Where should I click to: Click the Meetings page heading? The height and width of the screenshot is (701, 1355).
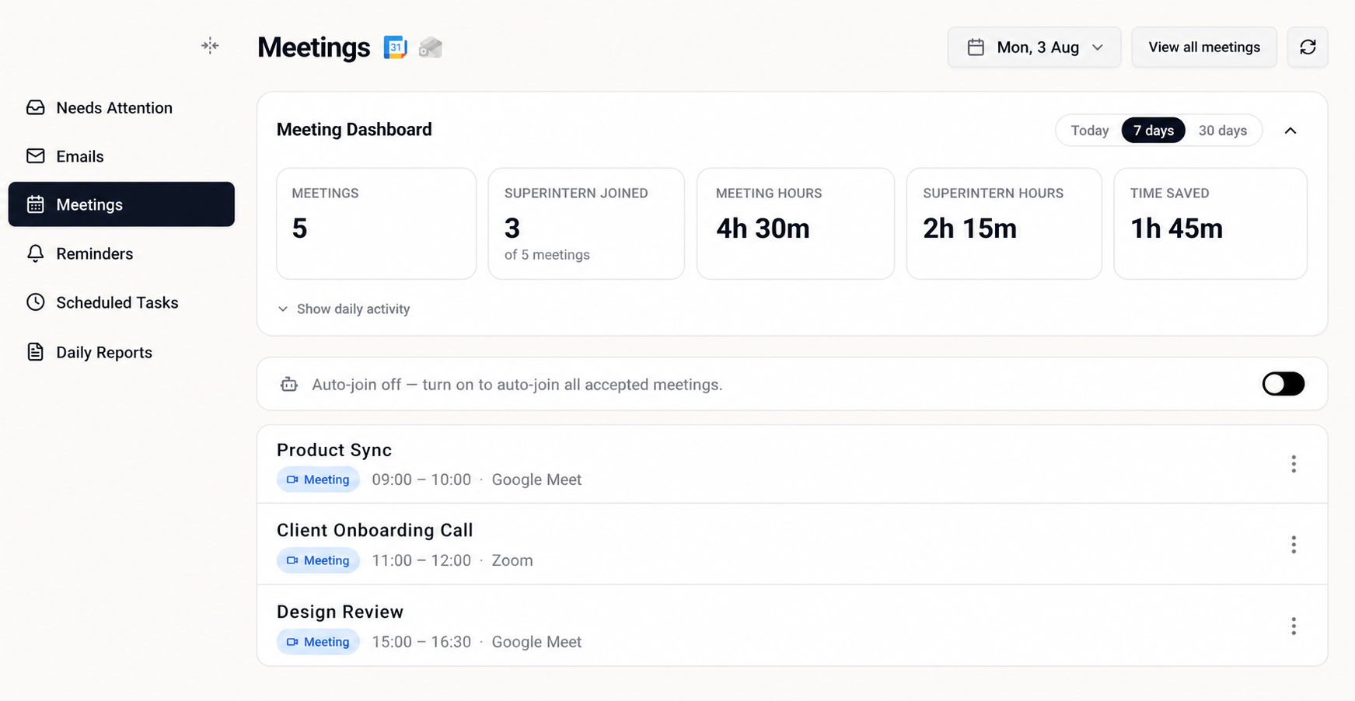tap(313, 47)
